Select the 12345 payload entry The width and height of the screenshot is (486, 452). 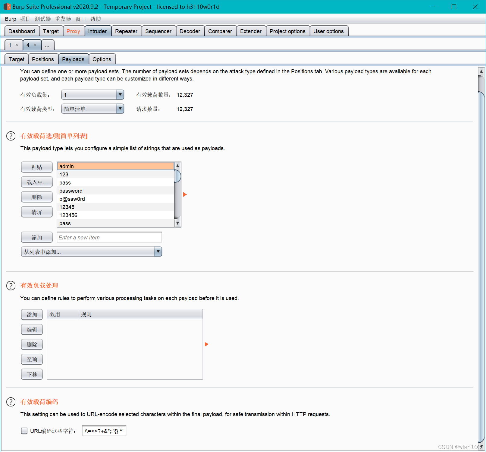(116, 207)
